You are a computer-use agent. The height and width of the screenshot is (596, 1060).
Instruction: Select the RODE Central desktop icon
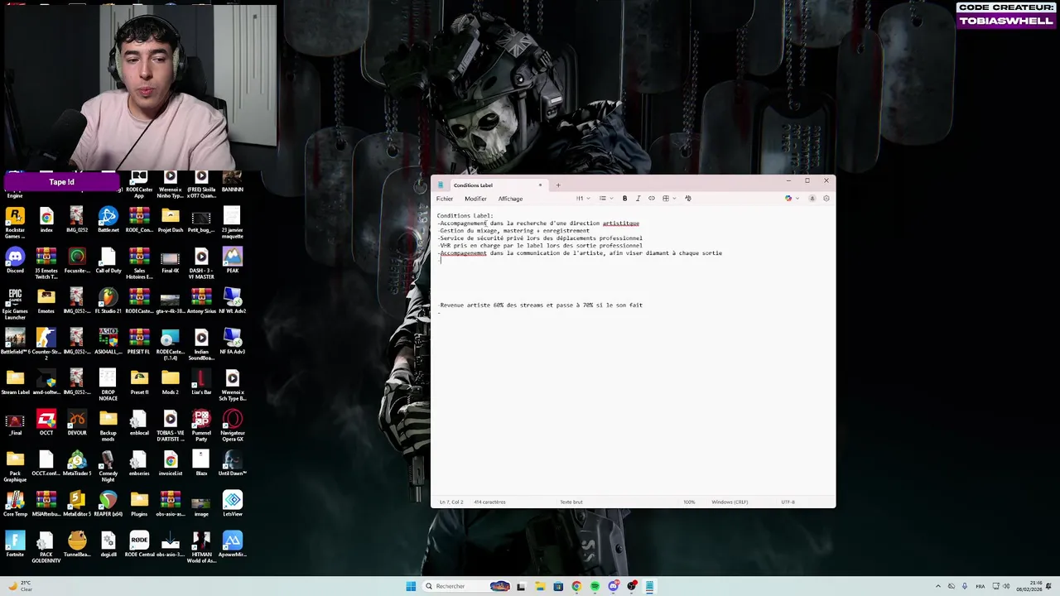139,545
